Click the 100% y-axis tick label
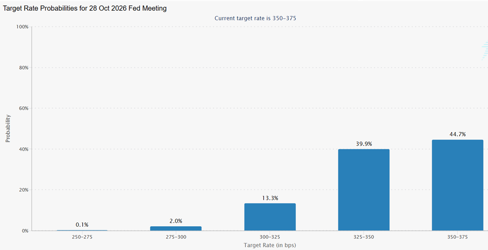This screenshot has height=250, width=488. tap(22, 27)
